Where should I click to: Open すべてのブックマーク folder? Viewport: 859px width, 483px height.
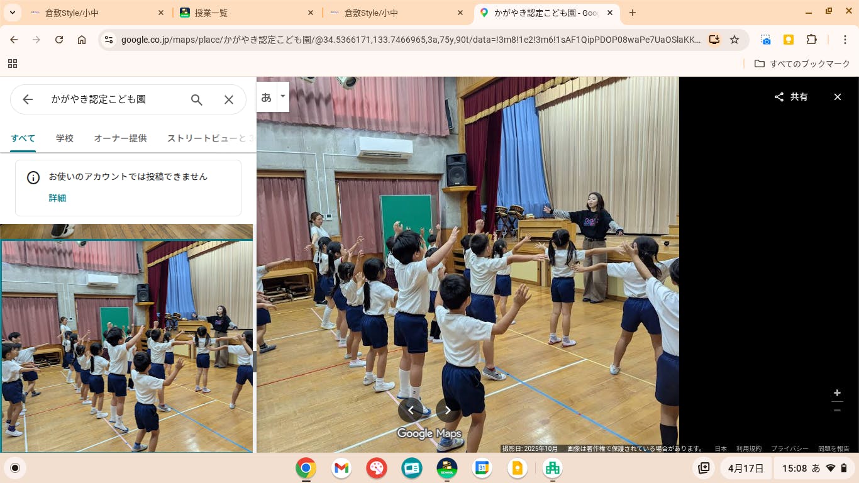coord(802,64)
